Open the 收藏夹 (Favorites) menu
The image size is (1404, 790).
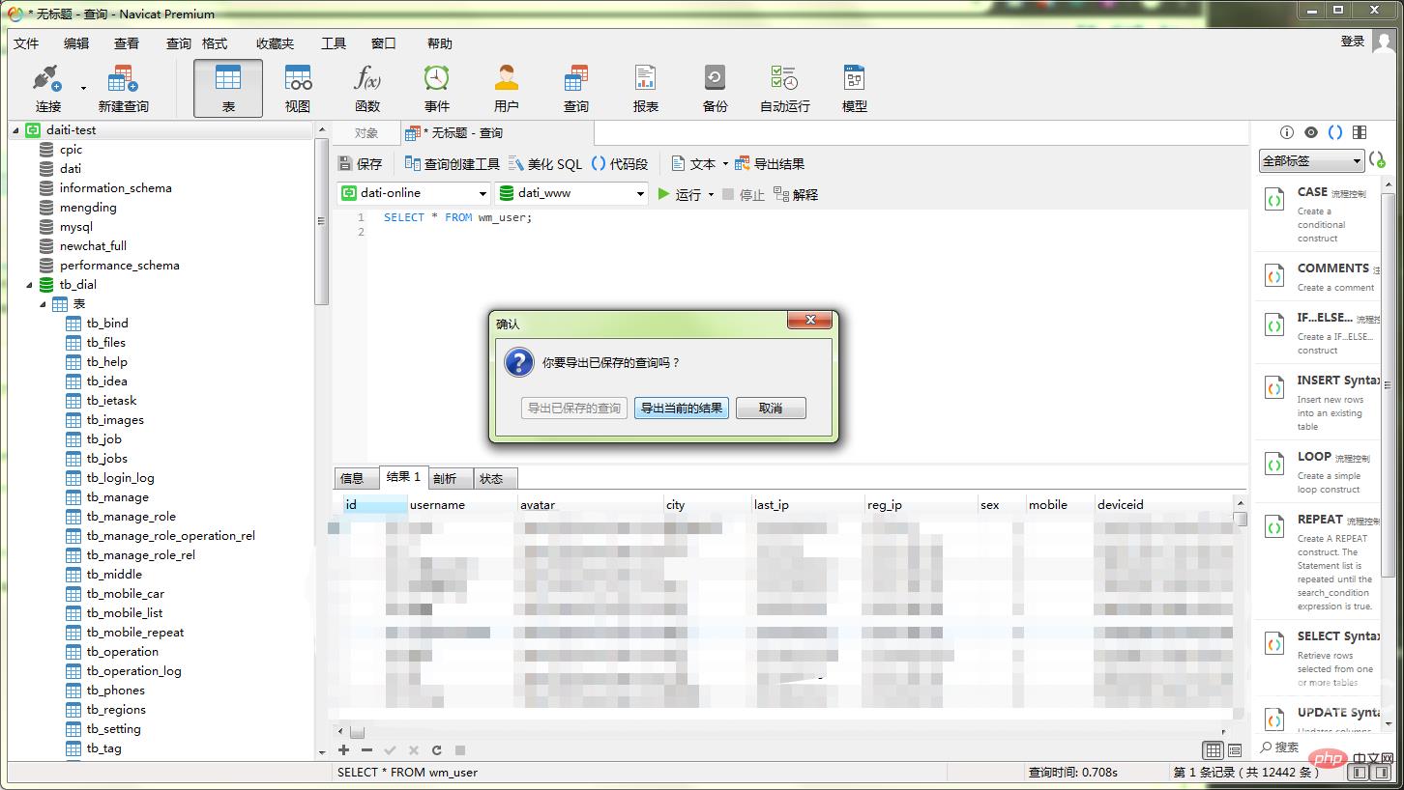coord(275,43)
